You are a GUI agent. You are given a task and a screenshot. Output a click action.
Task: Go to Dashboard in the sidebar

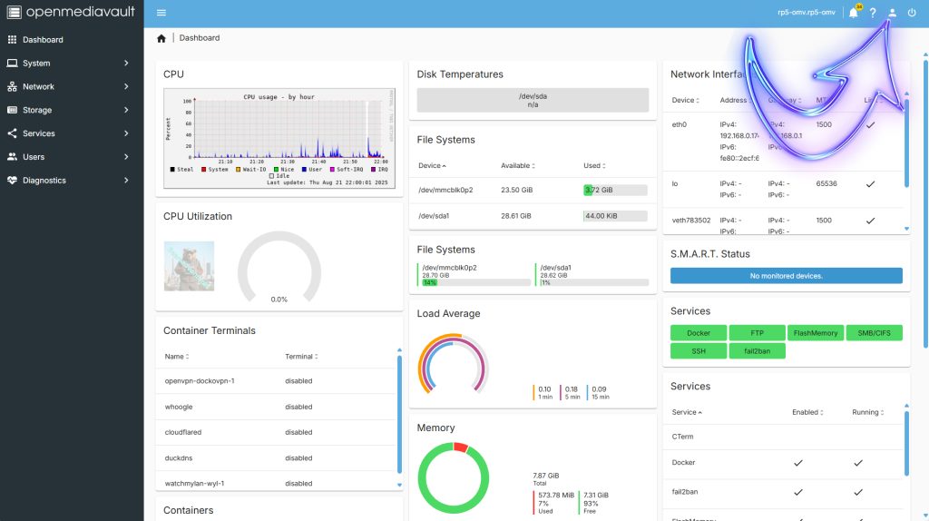click(x=43, y=40)
